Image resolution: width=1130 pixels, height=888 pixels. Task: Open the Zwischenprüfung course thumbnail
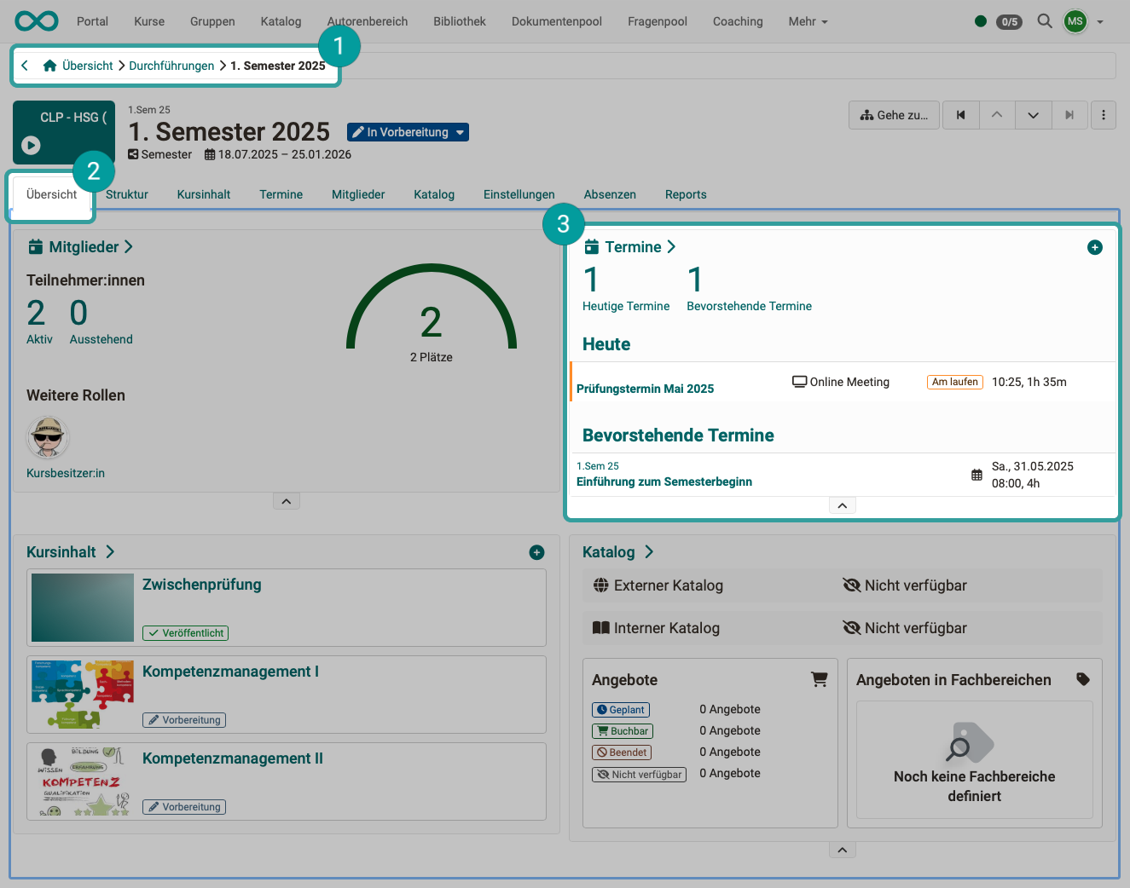pos(82,607)
